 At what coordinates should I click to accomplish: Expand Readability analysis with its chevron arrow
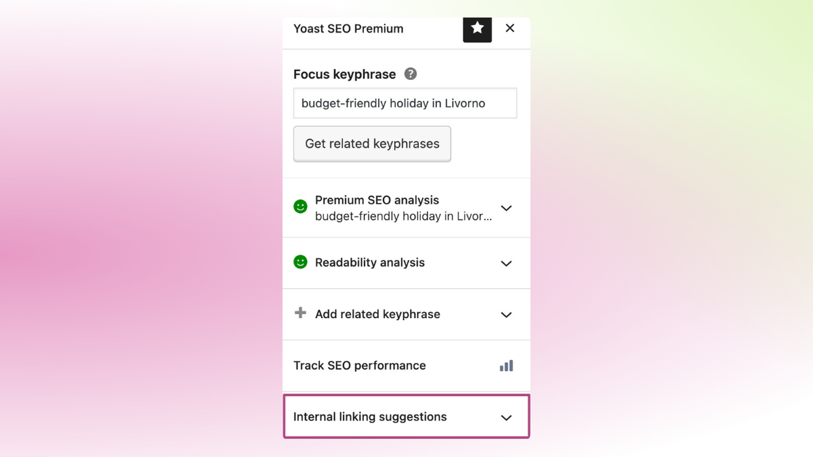click(x=506, y=263)
